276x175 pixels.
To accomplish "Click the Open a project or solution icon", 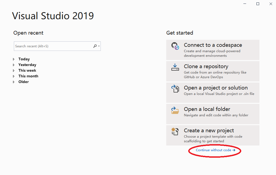I will [x=175, y=89].
